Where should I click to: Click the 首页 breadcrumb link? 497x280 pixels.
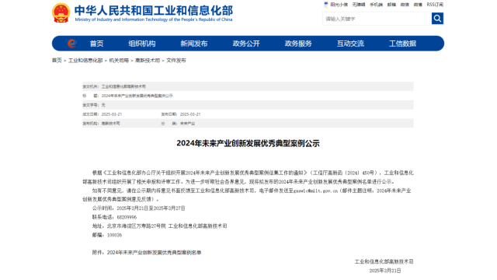click(x=57, y=61)
